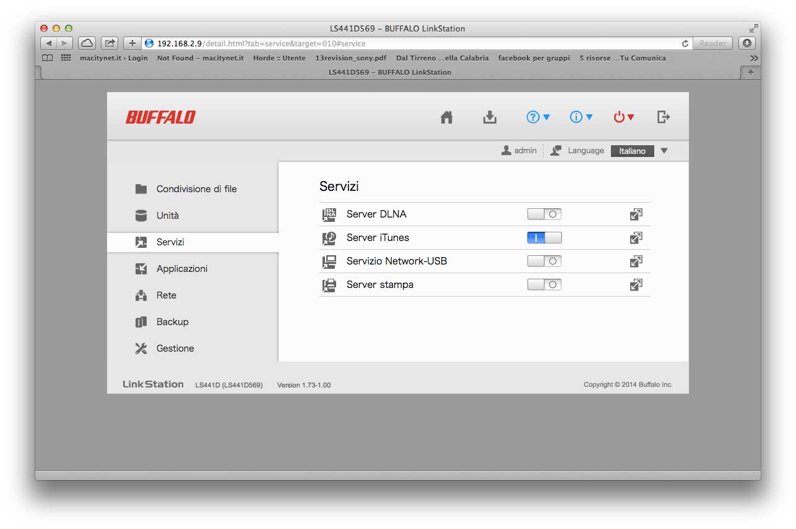Open Server iTunes settings popup icon
The height and width of the screenshot is (529, 796).
pyautogui.click(x=636, y=238)
